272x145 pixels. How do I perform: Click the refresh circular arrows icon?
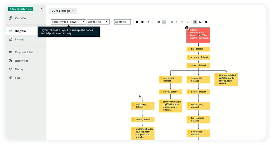[x=188, y=22]
